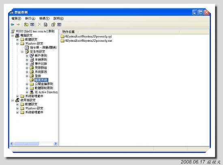Expand 系統管理範本 under 使用者設定
Image resolution: width=223 pixels, height=165 pixels.
click(17, 112)
